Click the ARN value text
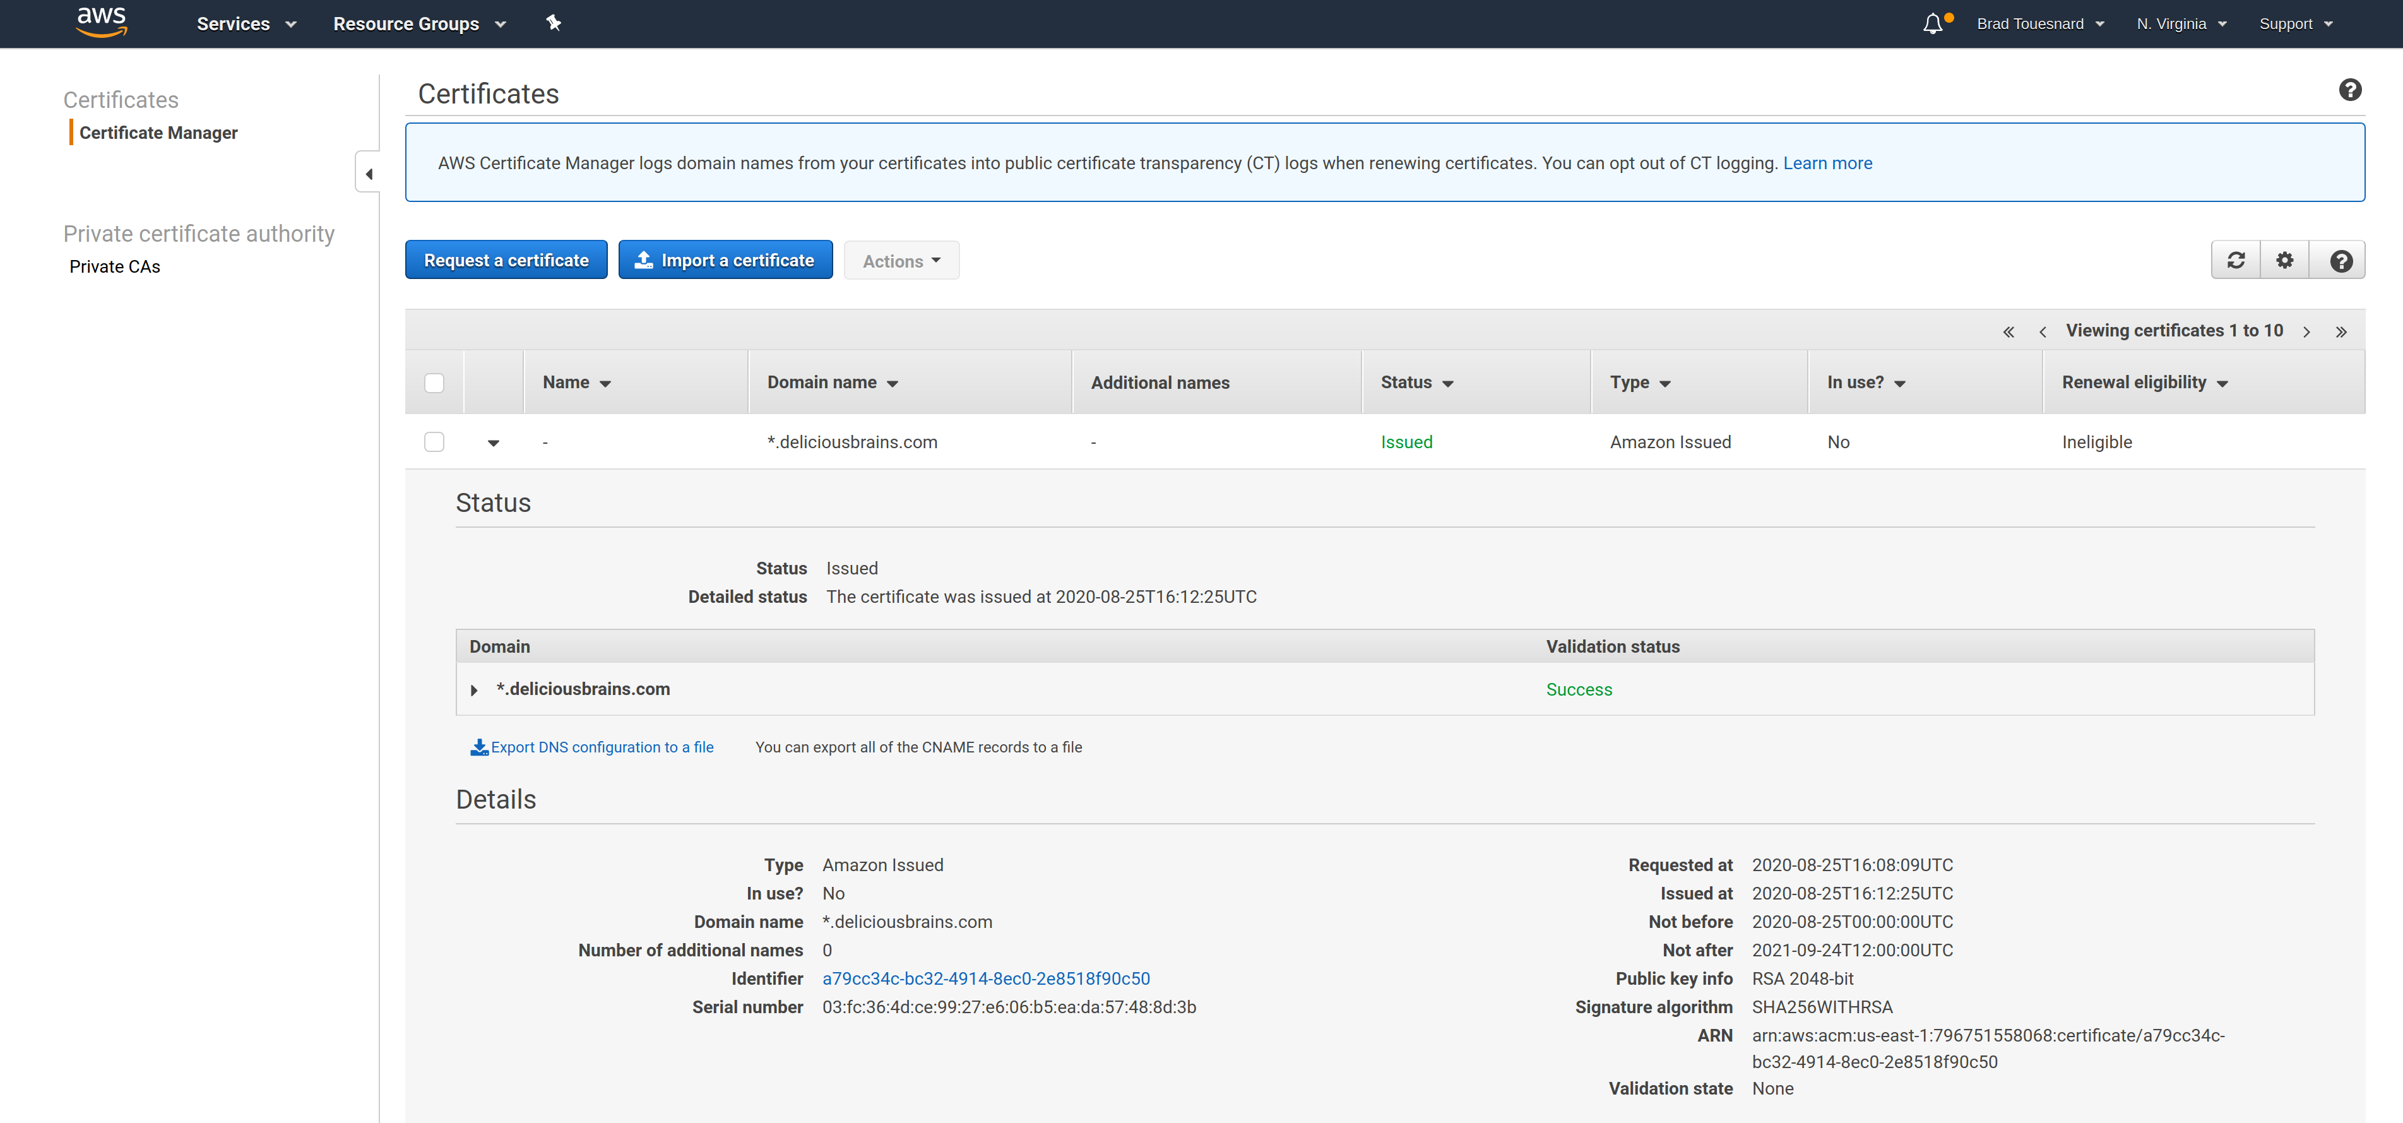2403x1123 pixels. tap(1988, 1049)
